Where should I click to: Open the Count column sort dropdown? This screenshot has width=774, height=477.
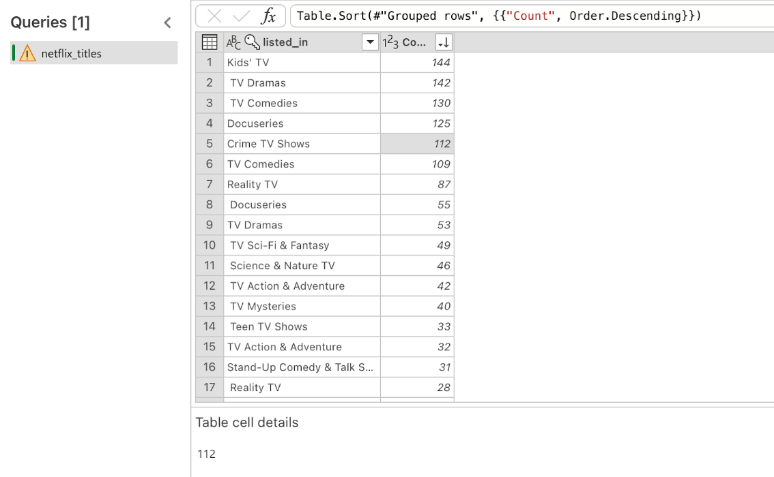tap(444, 42)
